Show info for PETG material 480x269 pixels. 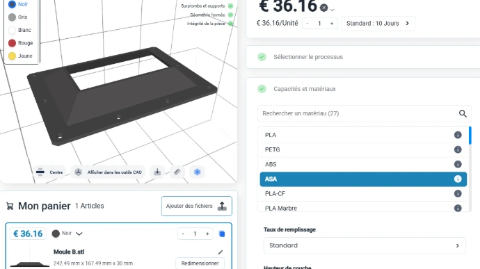(458, 149)
